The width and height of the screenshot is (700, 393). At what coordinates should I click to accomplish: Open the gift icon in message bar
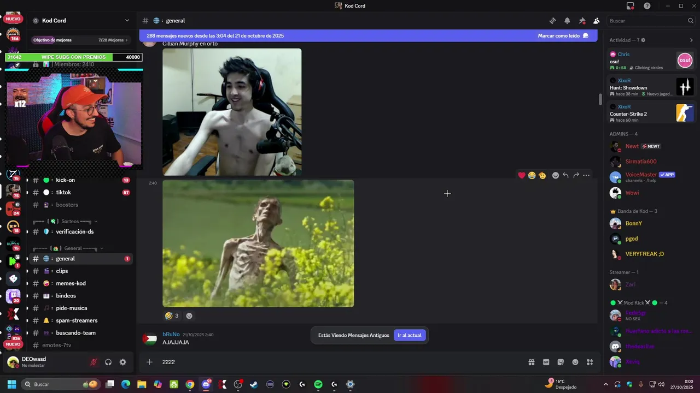click(531, 362)
